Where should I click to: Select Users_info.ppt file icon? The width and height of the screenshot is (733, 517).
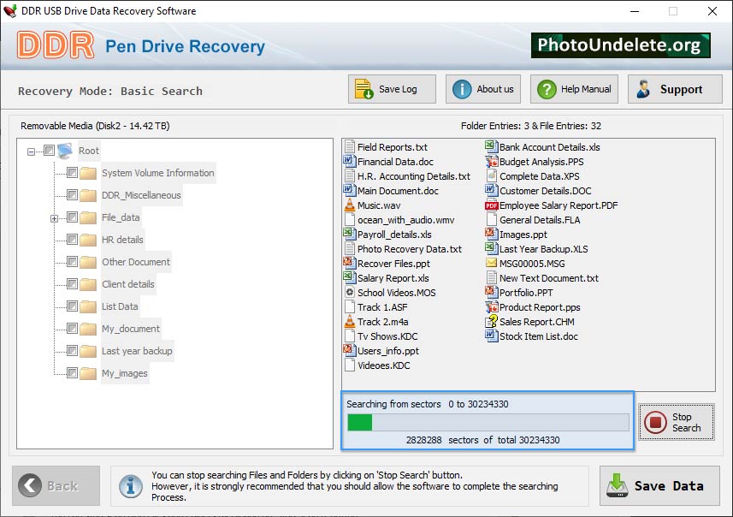(x=349, y=350)
